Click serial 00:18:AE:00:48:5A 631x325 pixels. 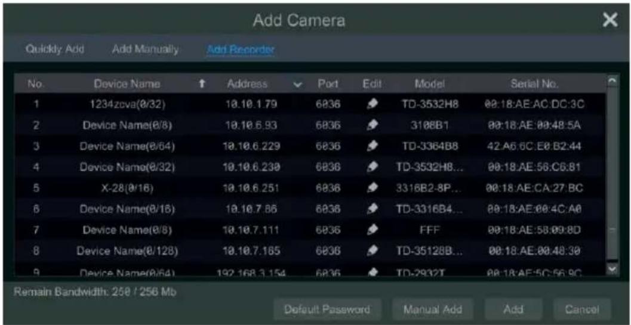[534, 126]
